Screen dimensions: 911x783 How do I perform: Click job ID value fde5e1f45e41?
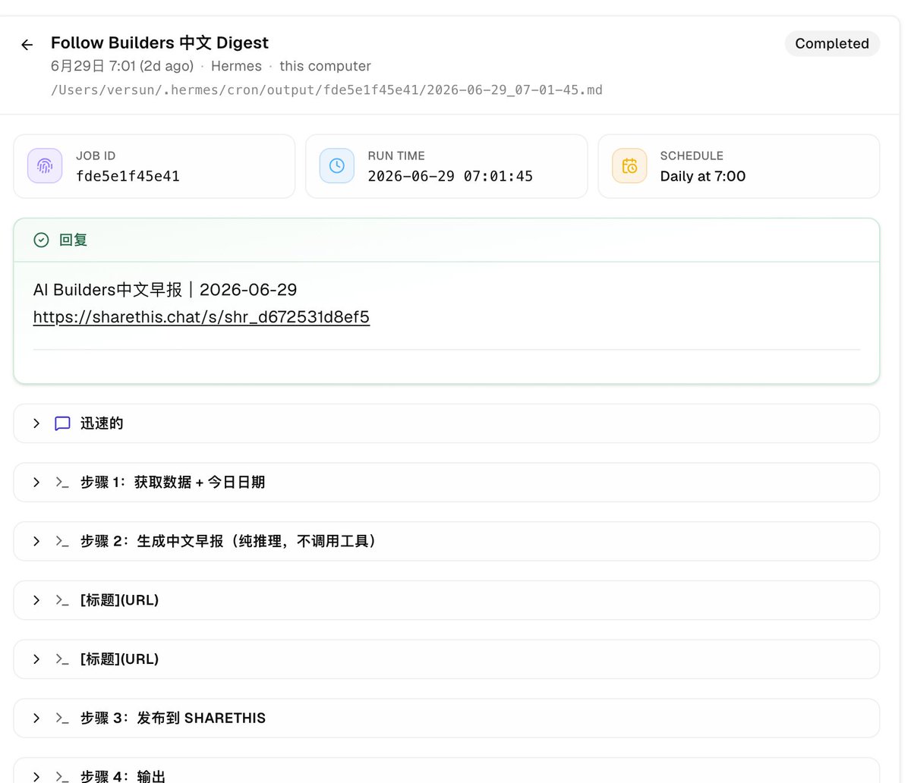click(x=128, y=176)
